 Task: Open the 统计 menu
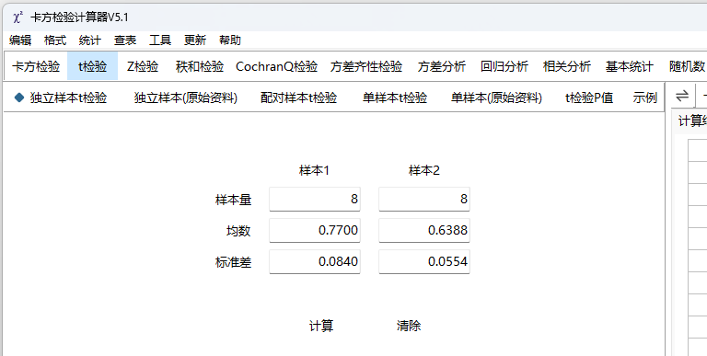89,40
